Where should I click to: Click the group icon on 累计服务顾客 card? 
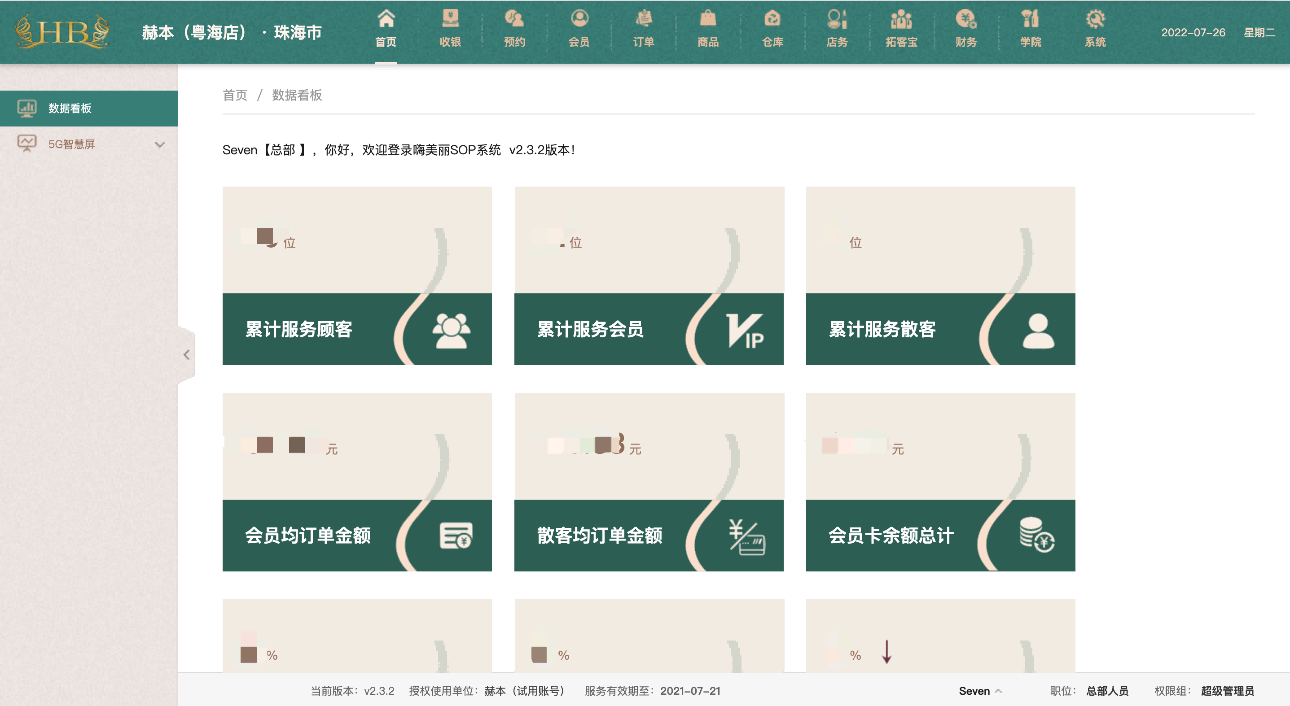tap(451, 330)
